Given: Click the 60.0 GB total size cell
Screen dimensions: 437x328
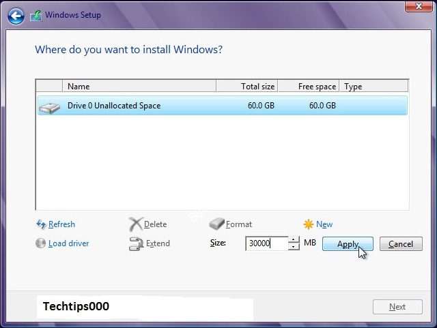Looking at the screenshot, I should (x=261, y=106).
